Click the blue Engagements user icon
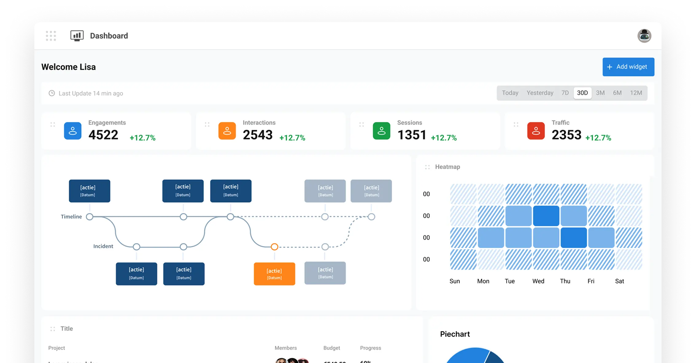Image resolution: width=691 pixels, height=363 pixels. [73, 131]
